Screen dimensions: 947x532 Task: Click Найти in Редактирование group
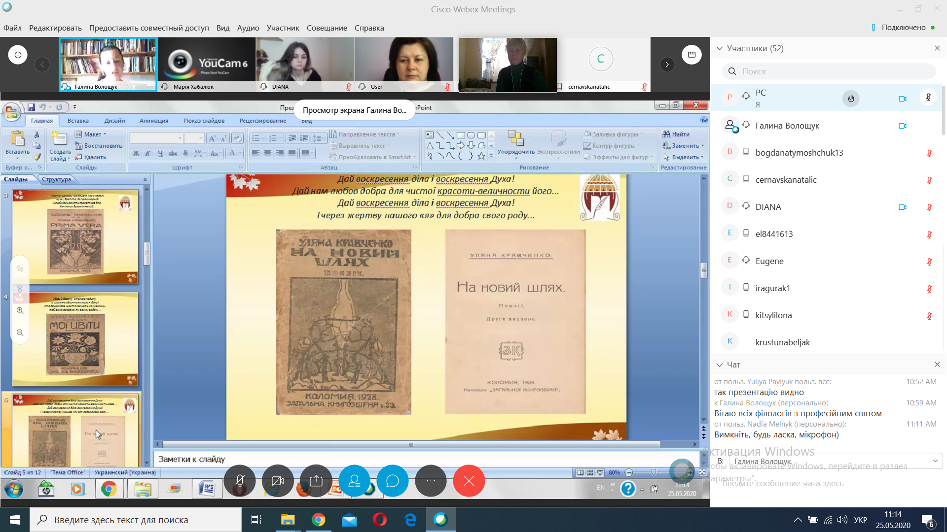(x=676, y=134)
